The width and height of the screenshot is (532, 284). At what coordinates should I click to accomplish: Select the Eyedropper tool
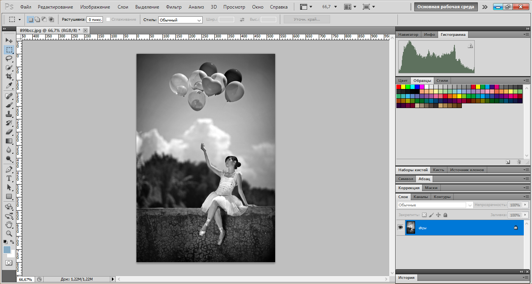pos(9,85)
